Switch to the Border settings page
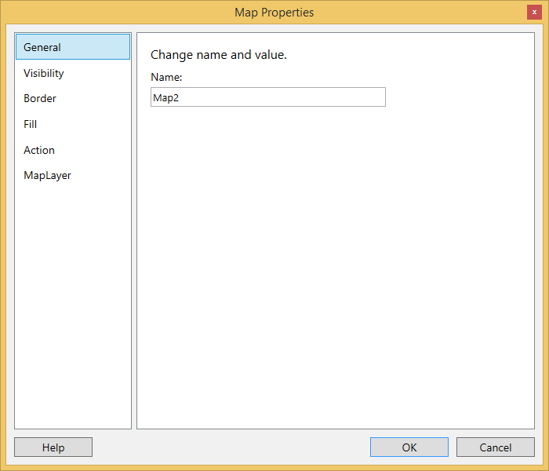This screenshot has height=471, width=549. (40, 99)
